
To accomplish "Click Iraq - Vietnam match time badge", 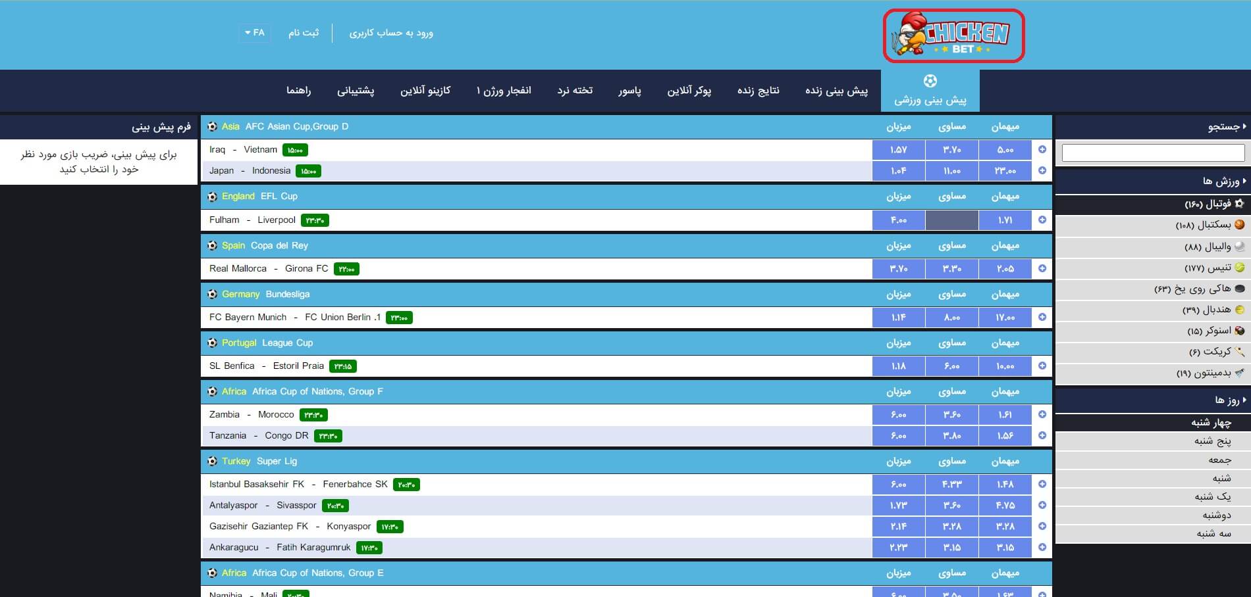I will click(295, 150).
